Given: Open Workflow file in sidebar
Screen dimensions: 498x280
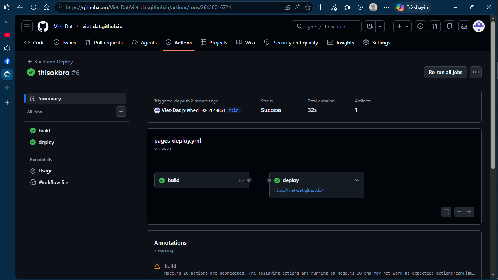Looking at the screenshot, I should (x=77, y=182).
